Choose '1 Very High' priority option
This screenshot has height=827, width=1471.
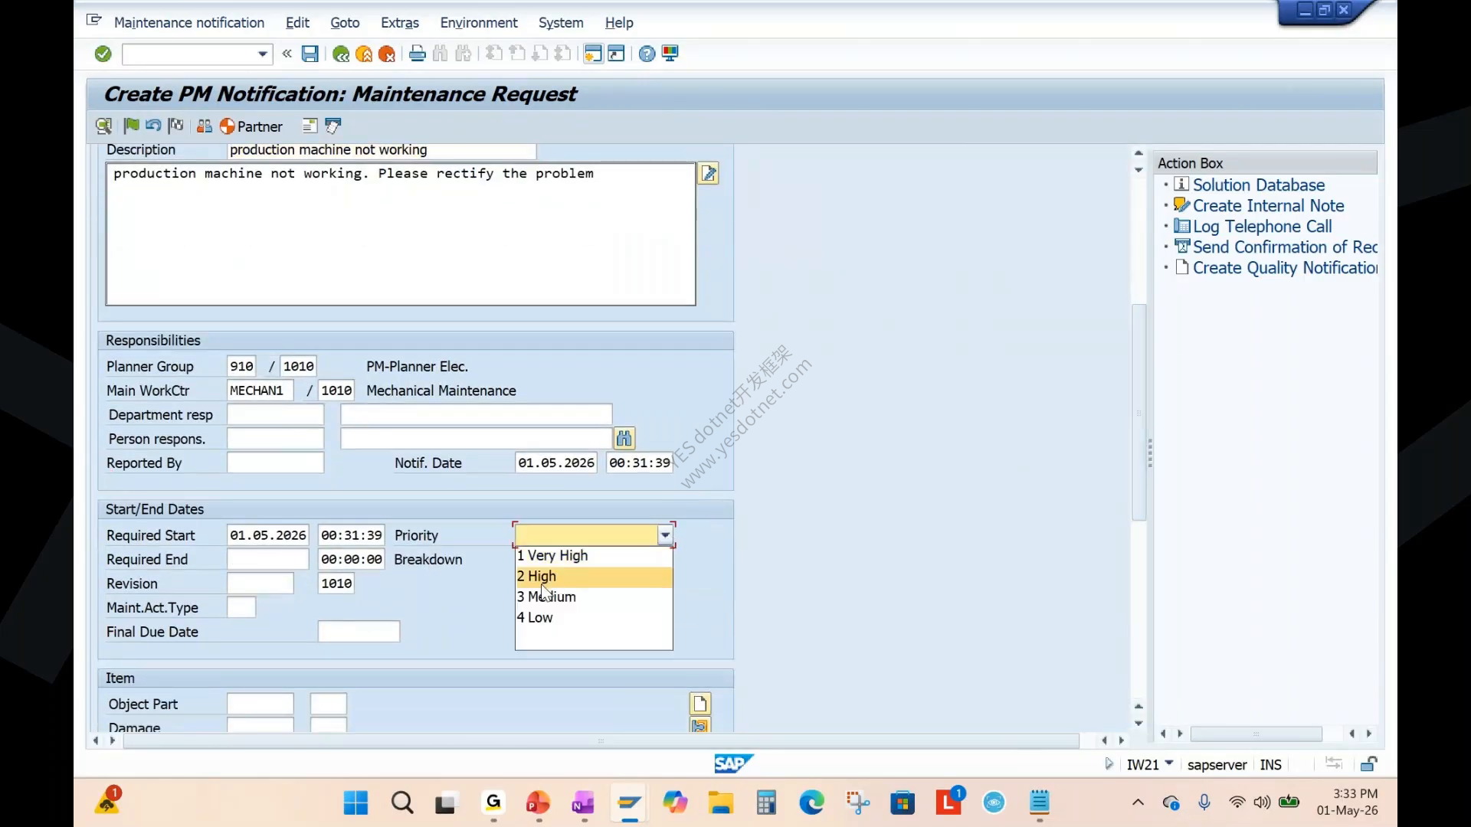click(594, 556)
